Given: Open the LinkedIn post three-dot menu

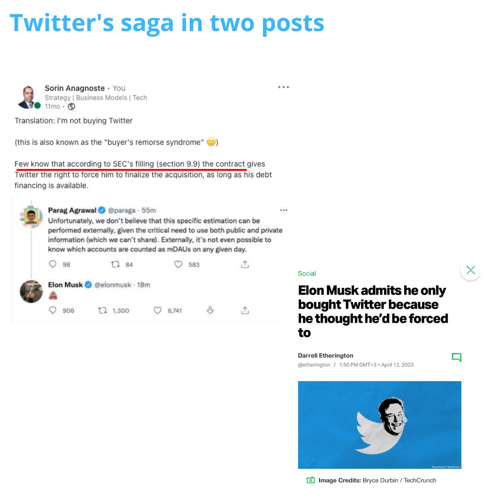Looking at the screenshot, I should coord(283,87).
